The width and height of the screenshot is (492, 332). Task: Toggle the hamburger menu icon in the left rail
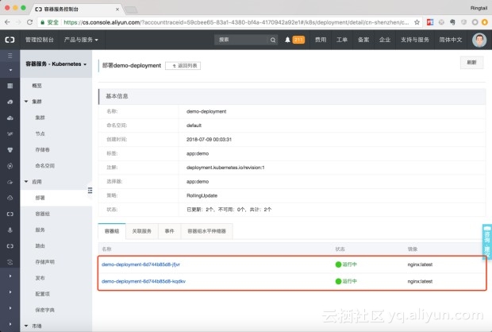[10, 56]
